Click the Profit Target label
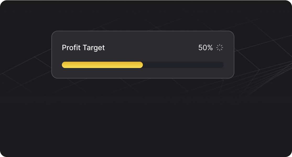The image size is (292, 157). [83, 48]
